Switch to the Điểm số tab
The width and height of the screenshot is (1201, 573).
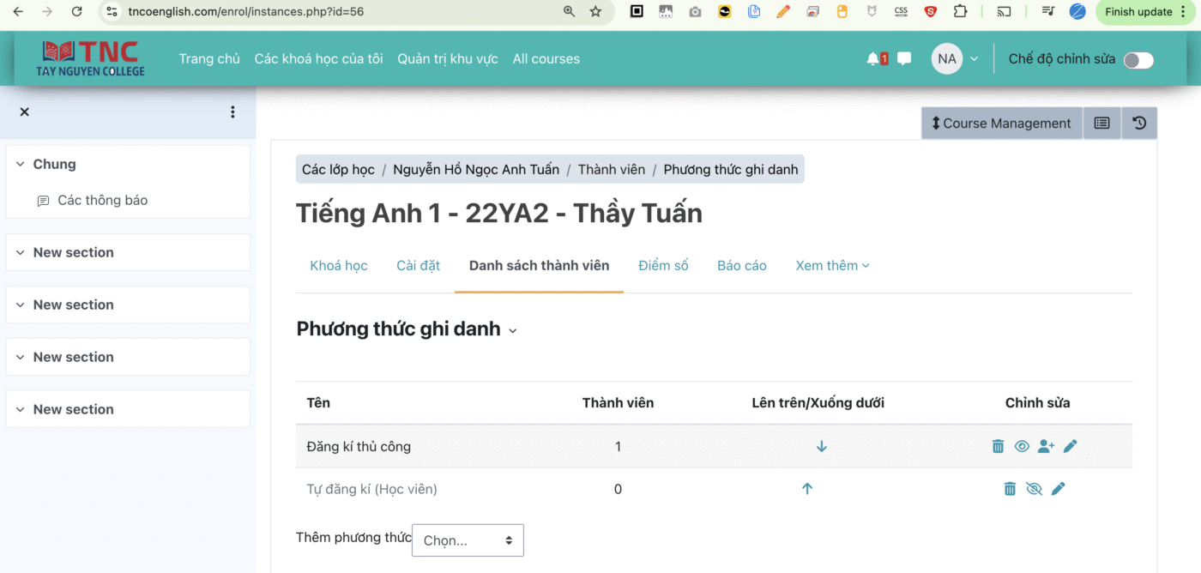click(663, 266)
